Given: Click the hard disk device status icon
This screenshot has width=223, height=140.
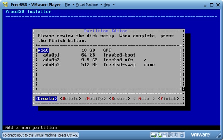Looking at the screenshot, I should tap(153, 135).
